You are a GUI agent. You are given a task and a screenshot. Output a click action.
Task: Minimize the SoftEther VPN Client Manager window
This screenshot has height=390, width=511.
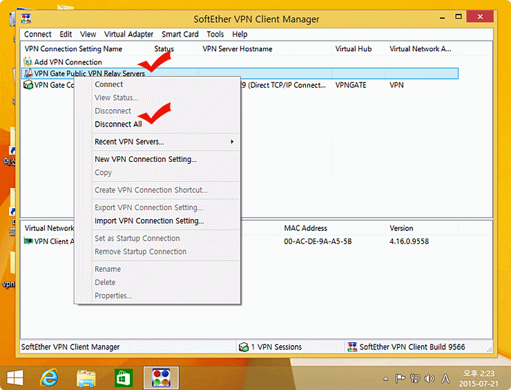tap(442, 17)
